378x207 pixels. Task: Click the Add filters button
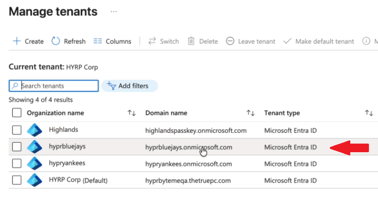pyautogui.click(x=130, y=86)
